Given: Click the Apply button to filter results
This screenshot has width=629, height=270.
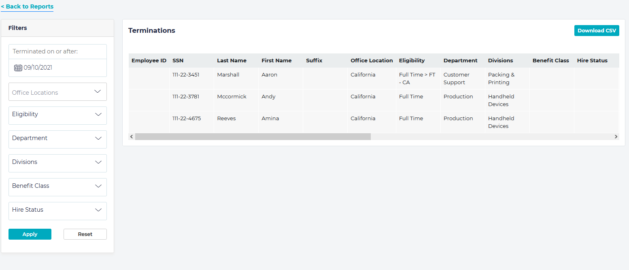Looking at the screenshot, I should click(30, 234).
